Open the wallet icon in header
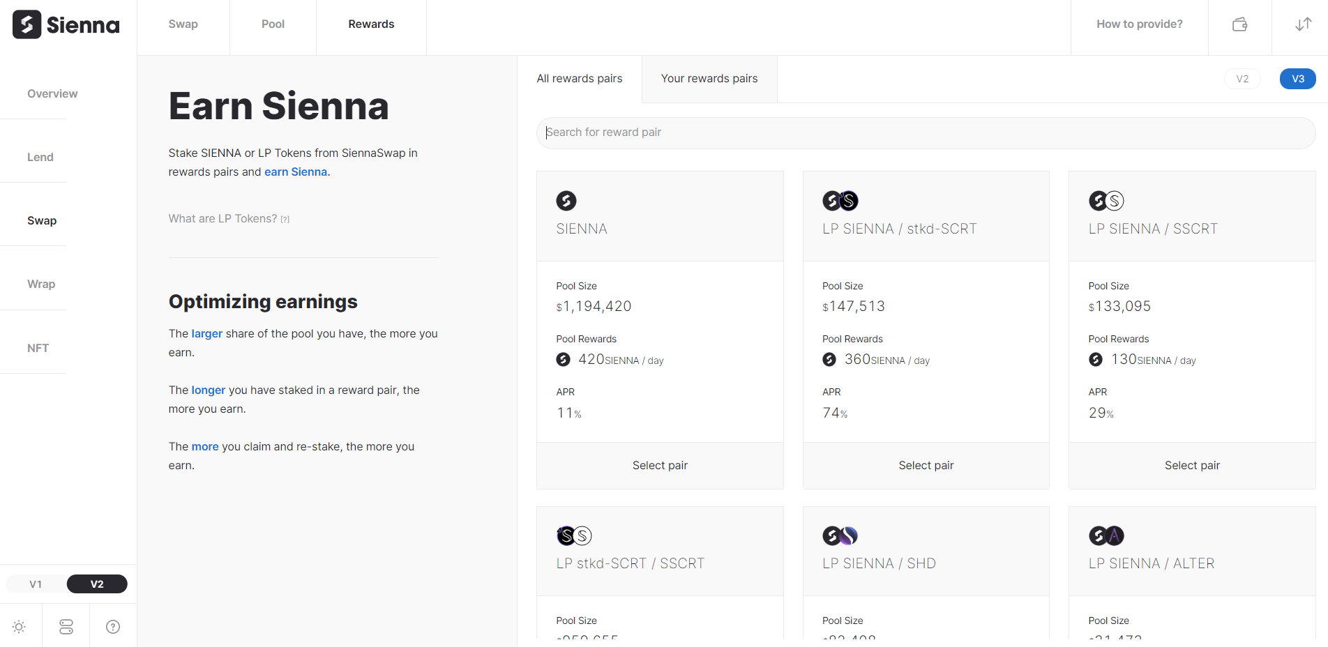This screenshot has height=647, width=1328. pos(1239,24)
